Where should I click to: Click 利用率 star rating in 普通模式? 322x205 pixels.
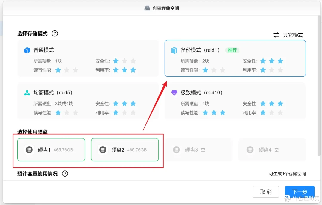(x=124, y=70)
